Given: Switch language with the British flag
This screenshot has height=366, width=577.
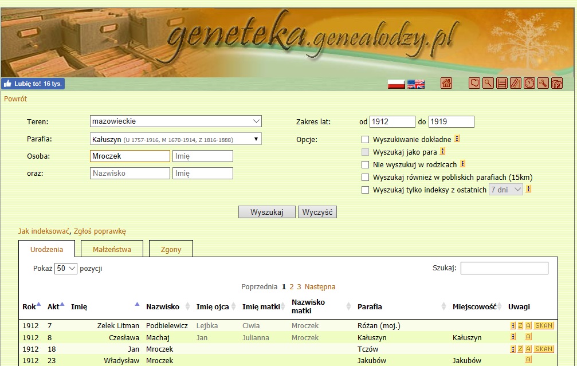Looking at the screenshot, I should [416, 84].
